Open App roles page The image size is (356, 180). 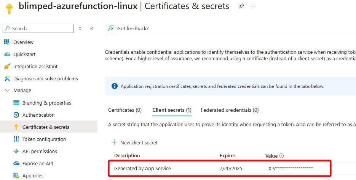(33, 176)
